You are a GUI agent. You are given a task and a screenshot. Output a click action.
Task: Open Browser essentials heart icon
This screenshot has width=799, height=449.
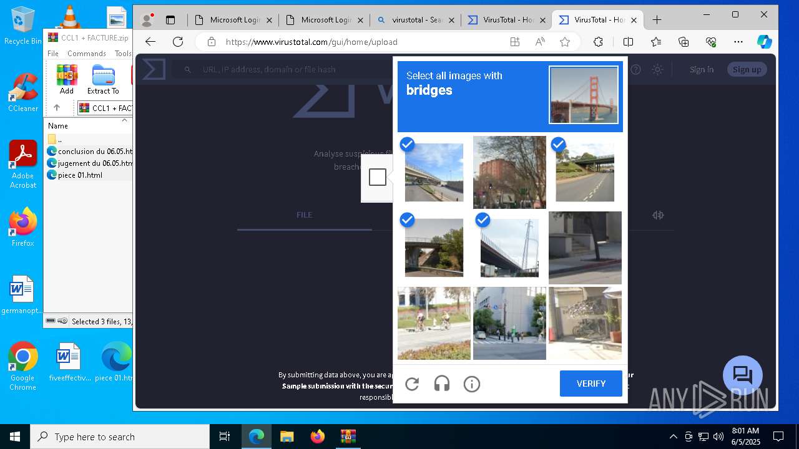click(x=711, y=42)
